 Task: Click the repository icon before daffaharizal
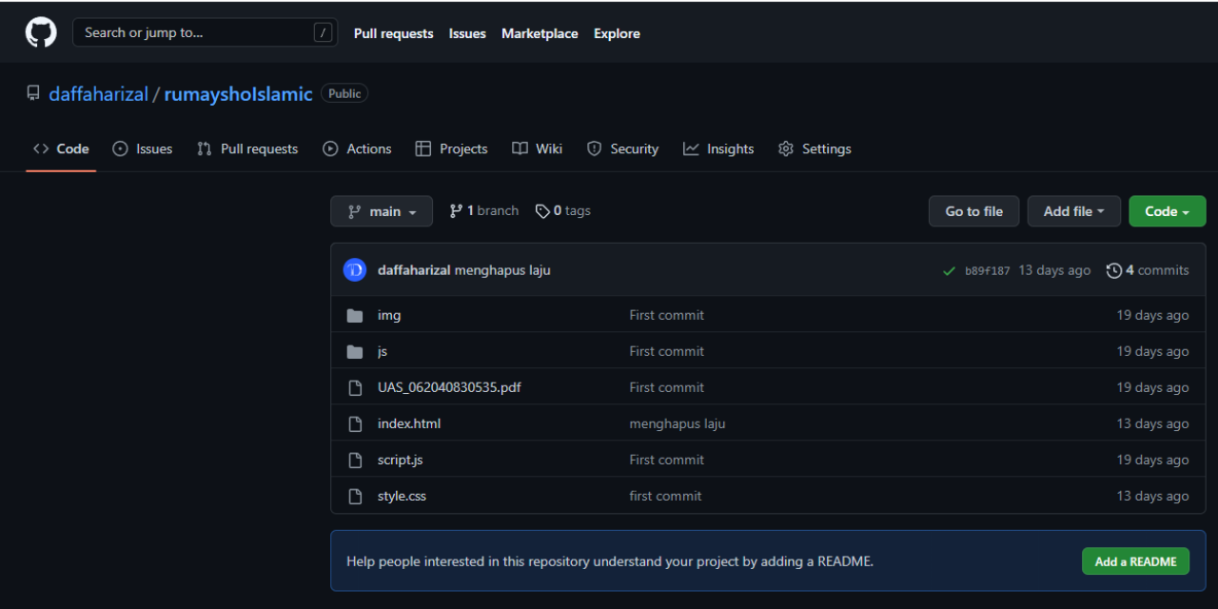click(33, 92)
